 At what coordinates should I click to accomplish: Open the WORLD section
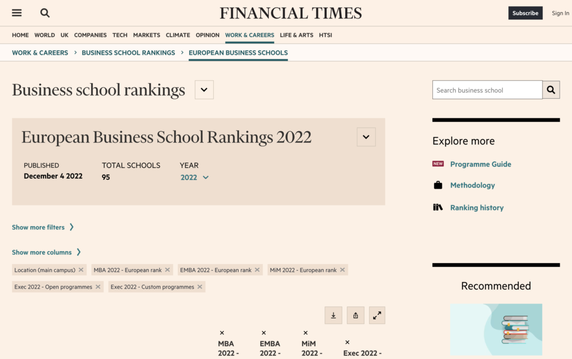click(45, 35)
